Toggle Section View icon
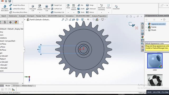This screenshot has height=95, width=169. click(74, 20)
